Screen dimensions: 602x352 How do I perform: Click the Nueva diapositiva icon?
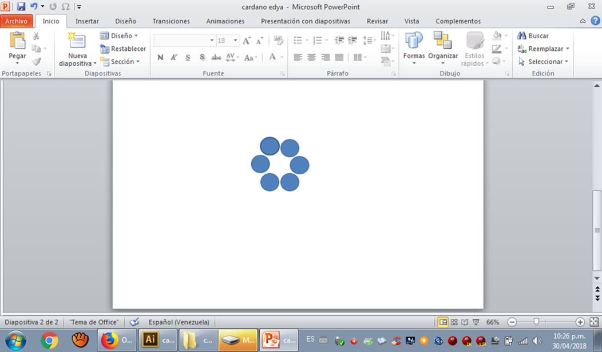click(77, 41)
